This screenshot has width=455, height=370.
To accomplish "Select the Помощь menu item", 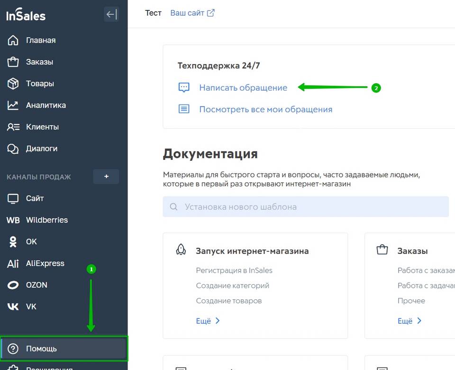I will [64, 349].
